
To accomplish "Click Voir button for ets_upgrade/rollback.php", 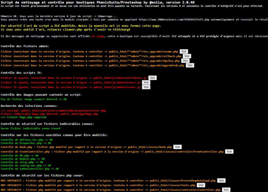I will [187, 56].
